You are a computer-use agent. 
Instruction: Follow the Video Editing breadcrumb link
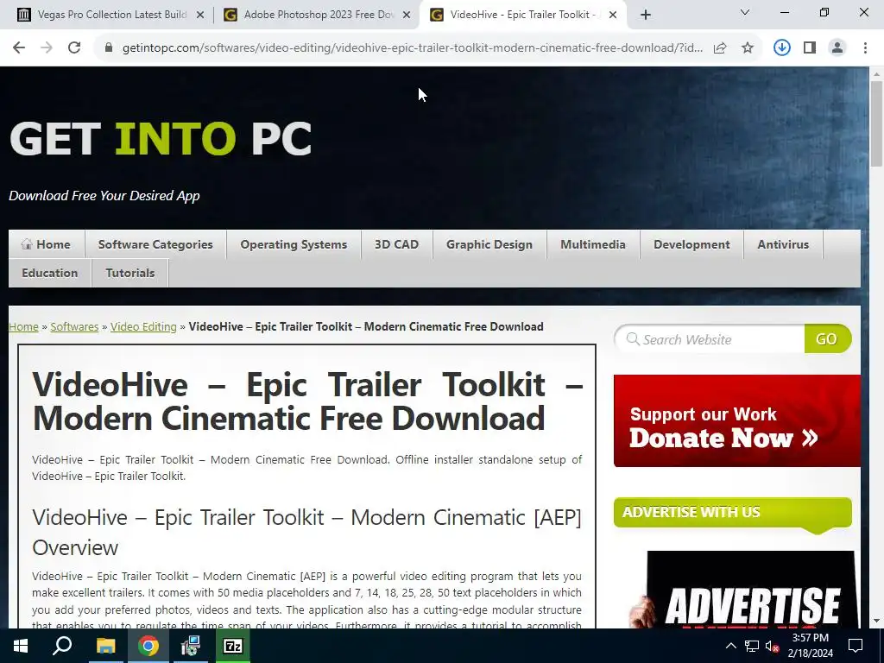tap(143, 327)
